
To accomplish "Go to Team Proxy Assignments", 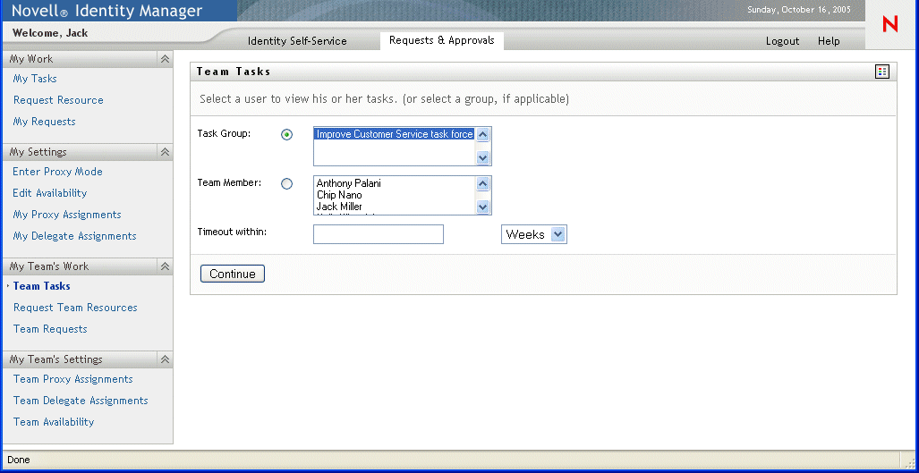I will pyautogui.click(x=72, y=379).
